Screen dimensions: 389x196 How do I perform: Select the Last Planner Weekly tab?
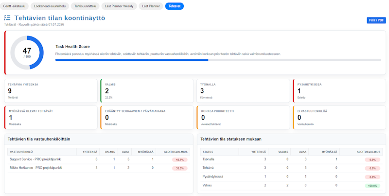coord(119,6)
